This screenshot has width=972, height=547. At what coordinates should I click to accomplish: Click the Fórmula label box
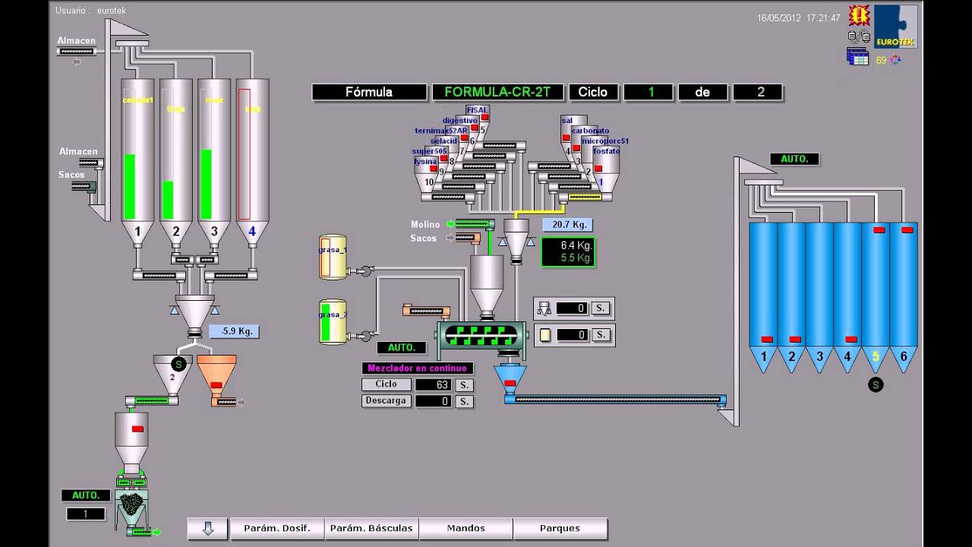[x=370, y=92]
